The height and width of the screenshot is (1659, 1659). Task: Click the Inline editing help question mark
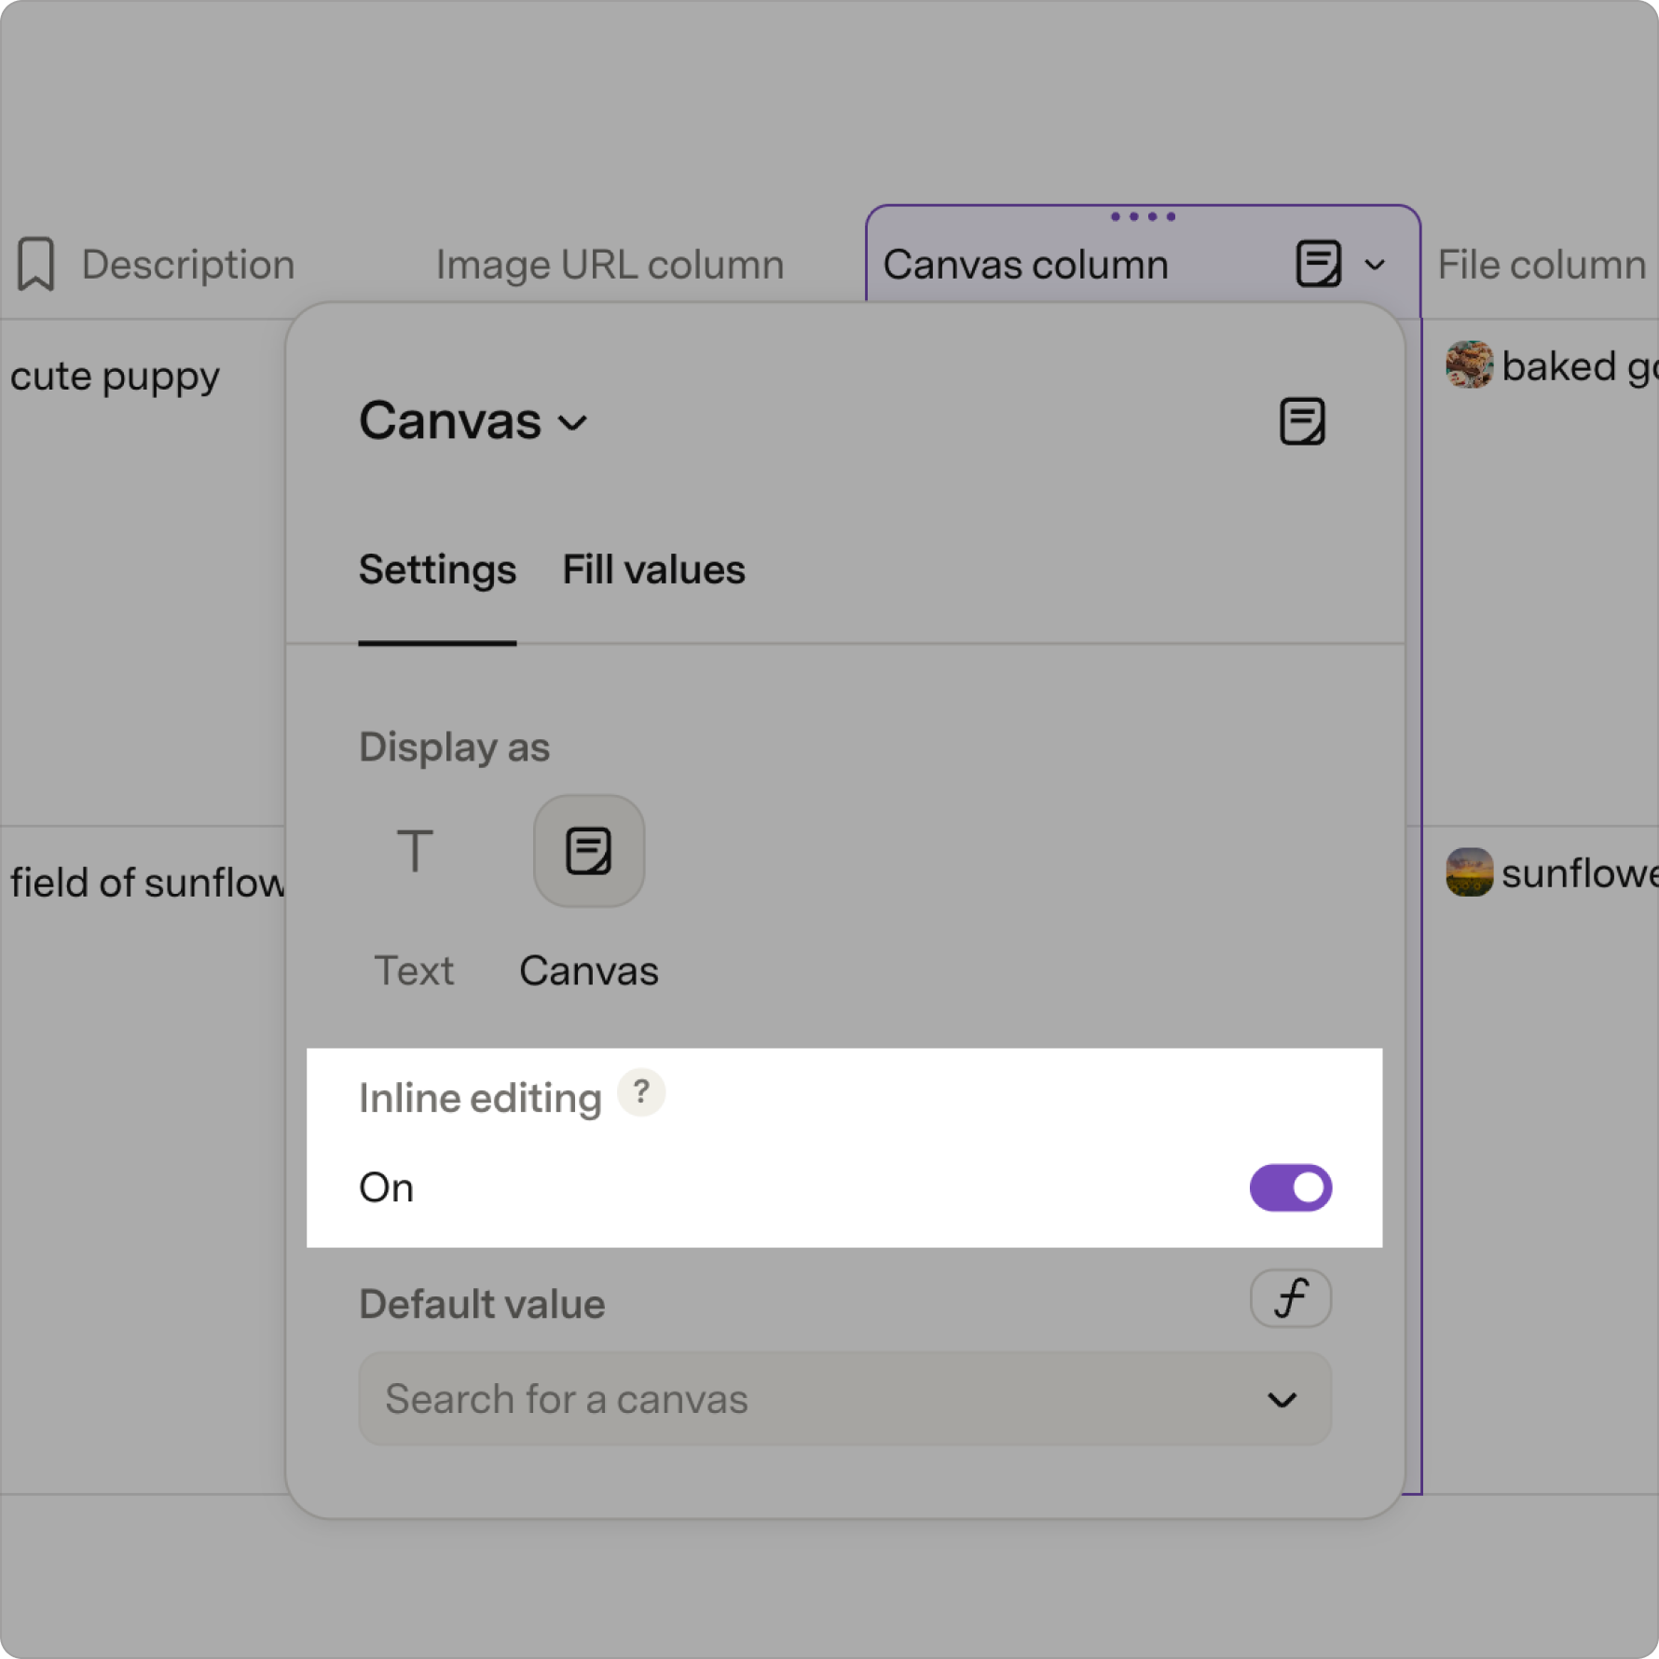click(x=641, y=1091)
